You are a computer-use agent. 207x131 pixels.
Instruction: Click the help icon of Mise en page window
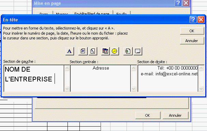click(178, 3)
